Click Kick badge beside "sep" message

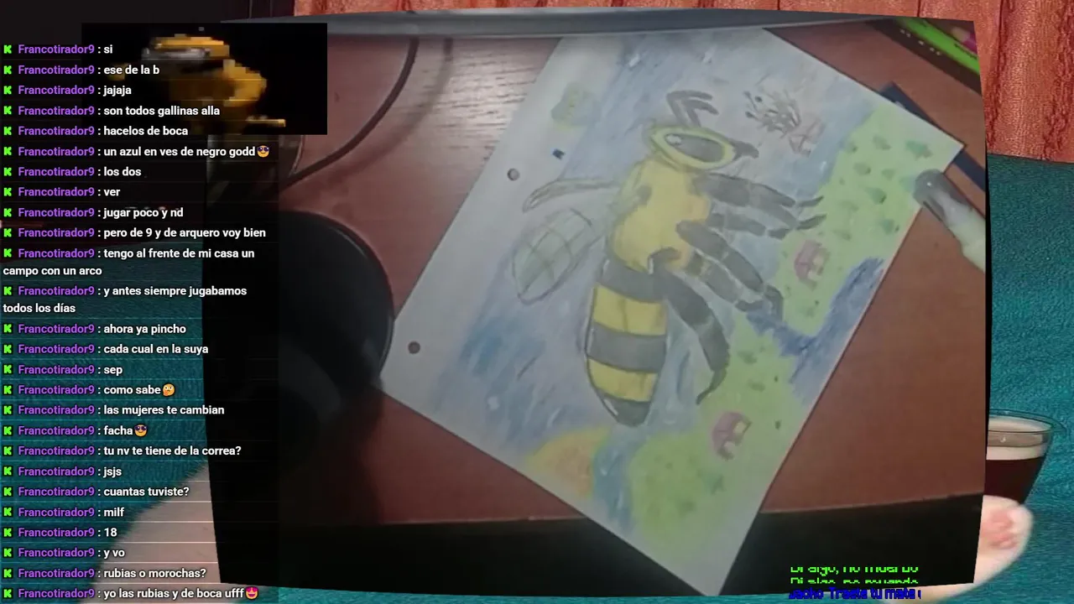click(8, 369)
